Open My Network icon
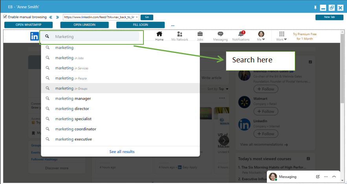Viewport: 347px width, 184px height. 180,36
